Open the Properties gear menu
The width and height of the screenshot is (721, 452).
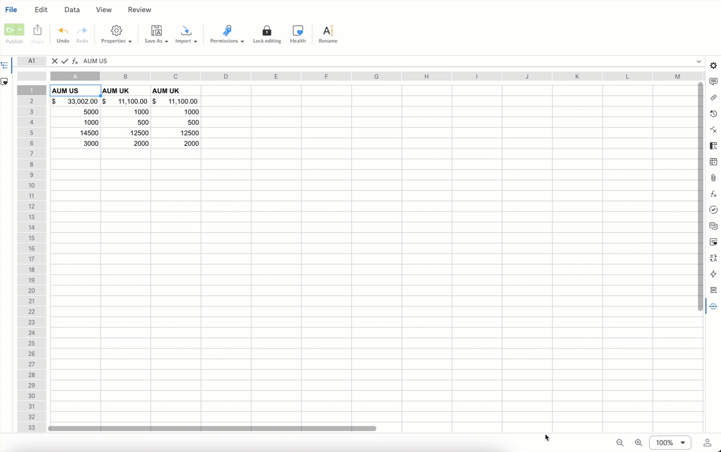click(x=116, y=34)
